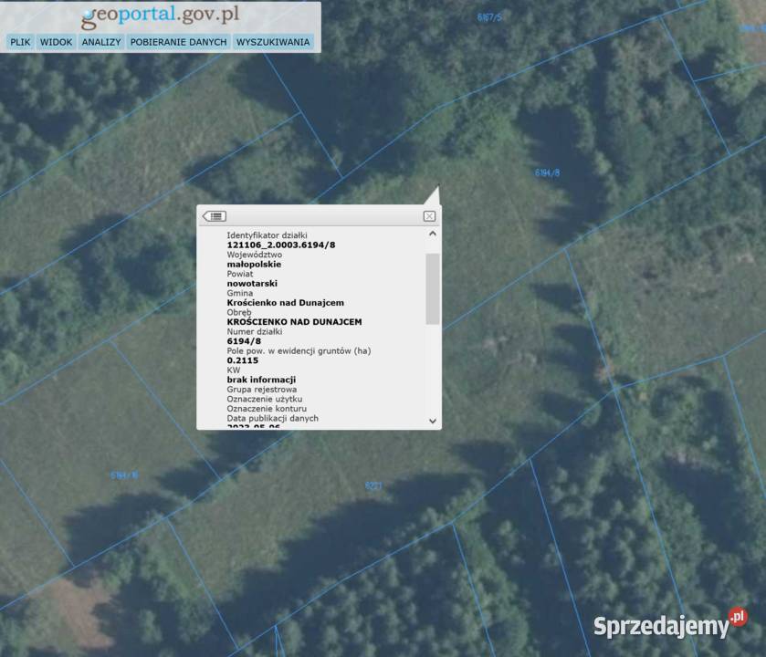Click the area value 0.2115
Screen dimensions: 766x657
(242, 360)
